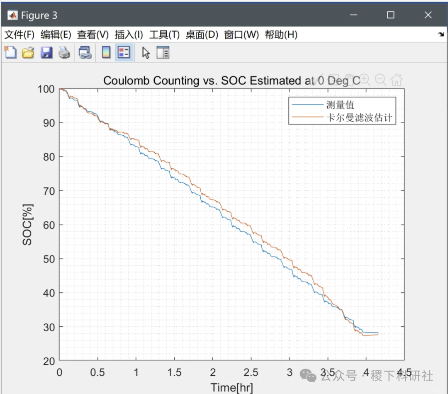Open the 文件(F) menu
Screen dimensions: 448x394
19,34
